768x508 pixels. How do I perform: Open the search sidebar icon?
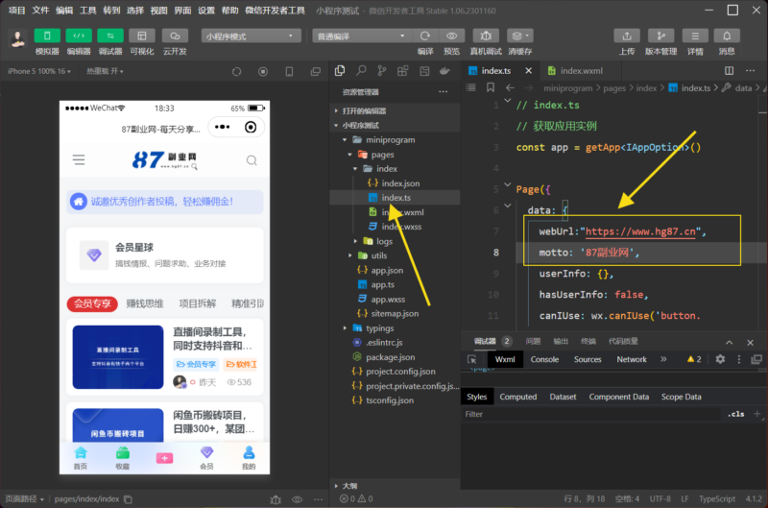point(361,71)
